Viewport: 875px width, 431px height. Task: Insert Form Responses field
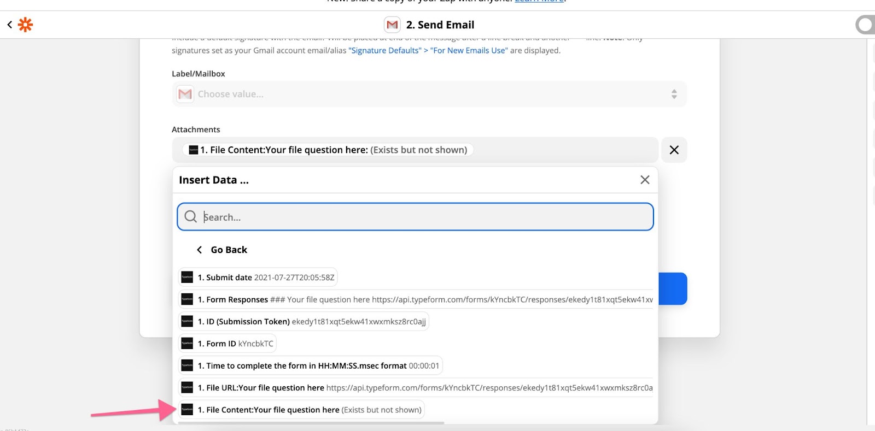point(416,299)
